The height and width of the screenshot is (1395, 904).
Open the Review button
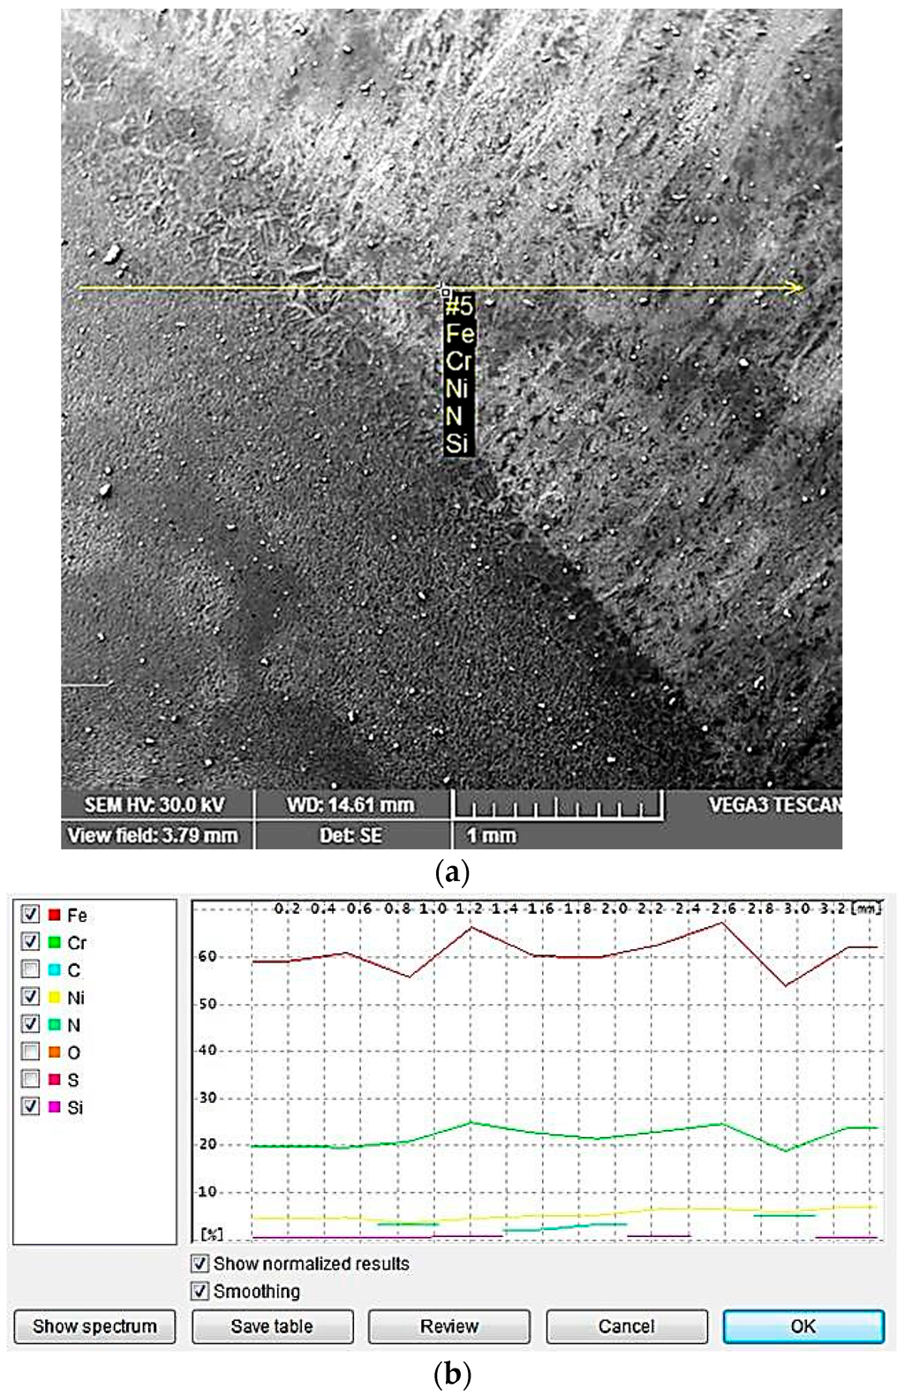click(448, 1326)
